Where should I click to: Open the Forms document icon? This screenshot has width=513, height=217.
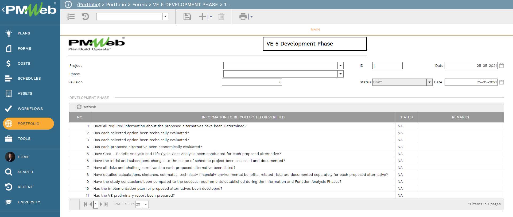(9, 48)
